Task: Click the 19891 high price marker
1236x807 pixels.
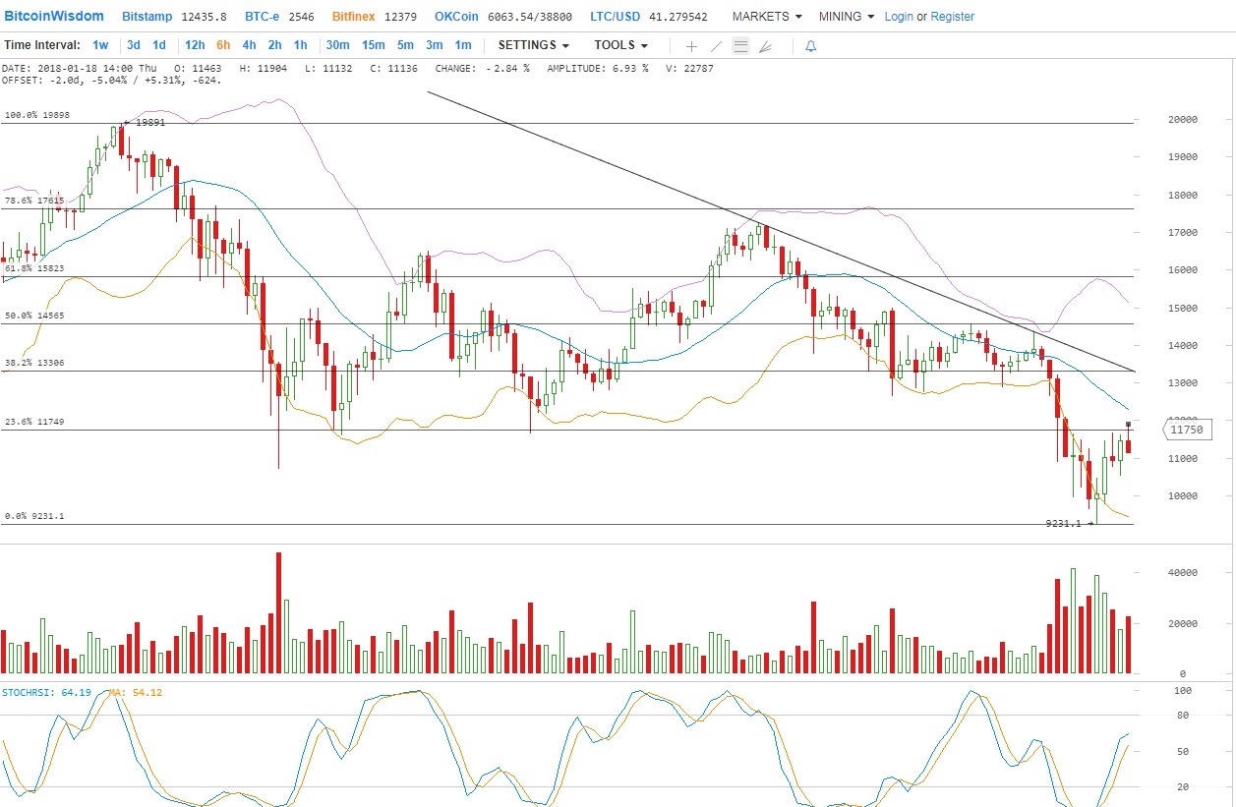Action: click(x=148, y=123)
